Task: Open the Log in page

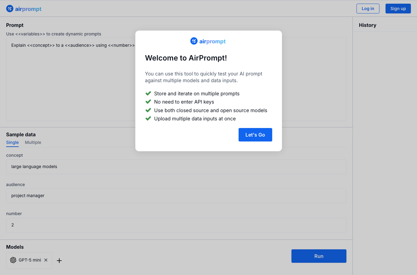Action: 368,9
